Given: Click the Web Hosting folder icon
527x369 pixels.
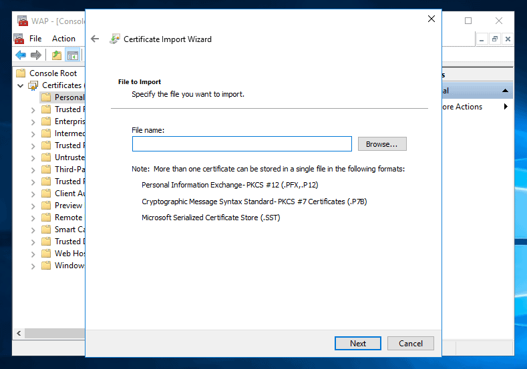Looking at the screenshot, I should point(46,253).
